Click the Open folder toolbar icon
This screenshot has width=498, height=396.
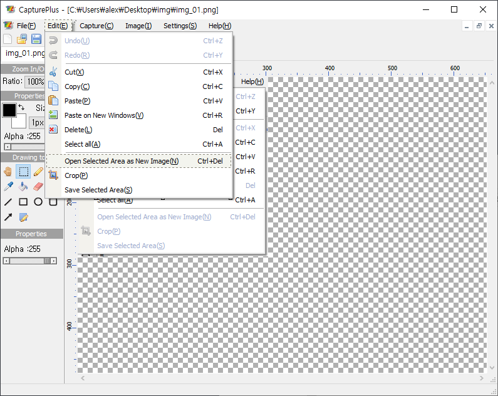tap(22, 39)
